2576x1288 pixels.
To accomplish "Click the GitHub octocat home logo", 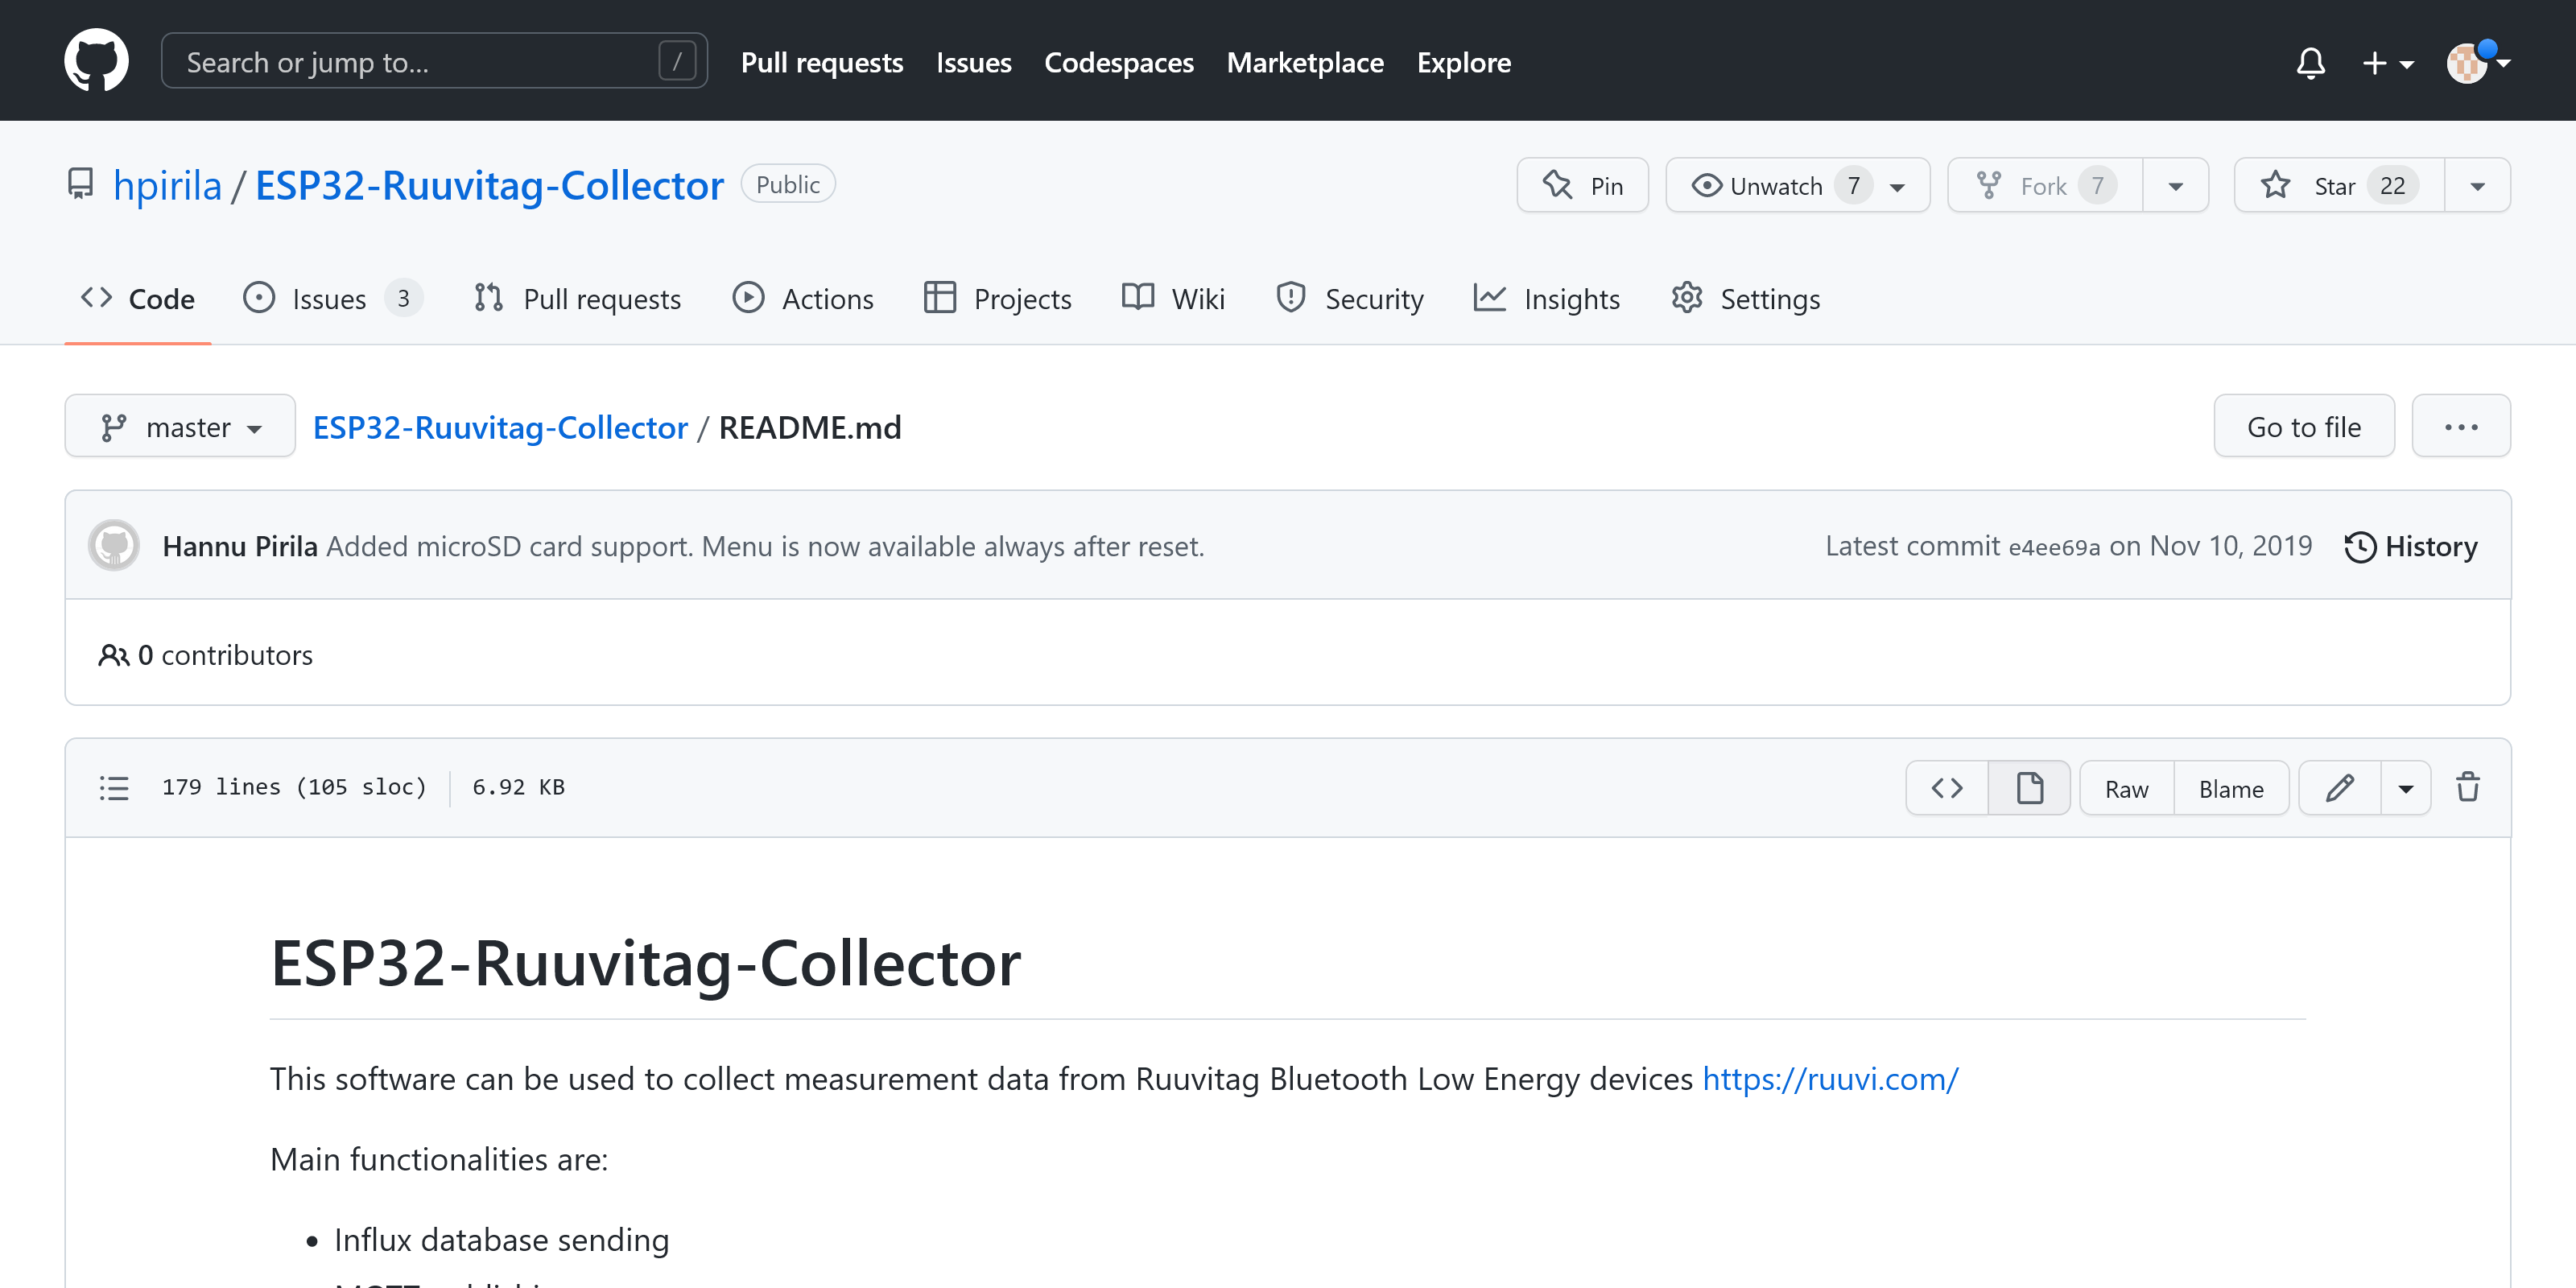I will [x=96, y=61].
